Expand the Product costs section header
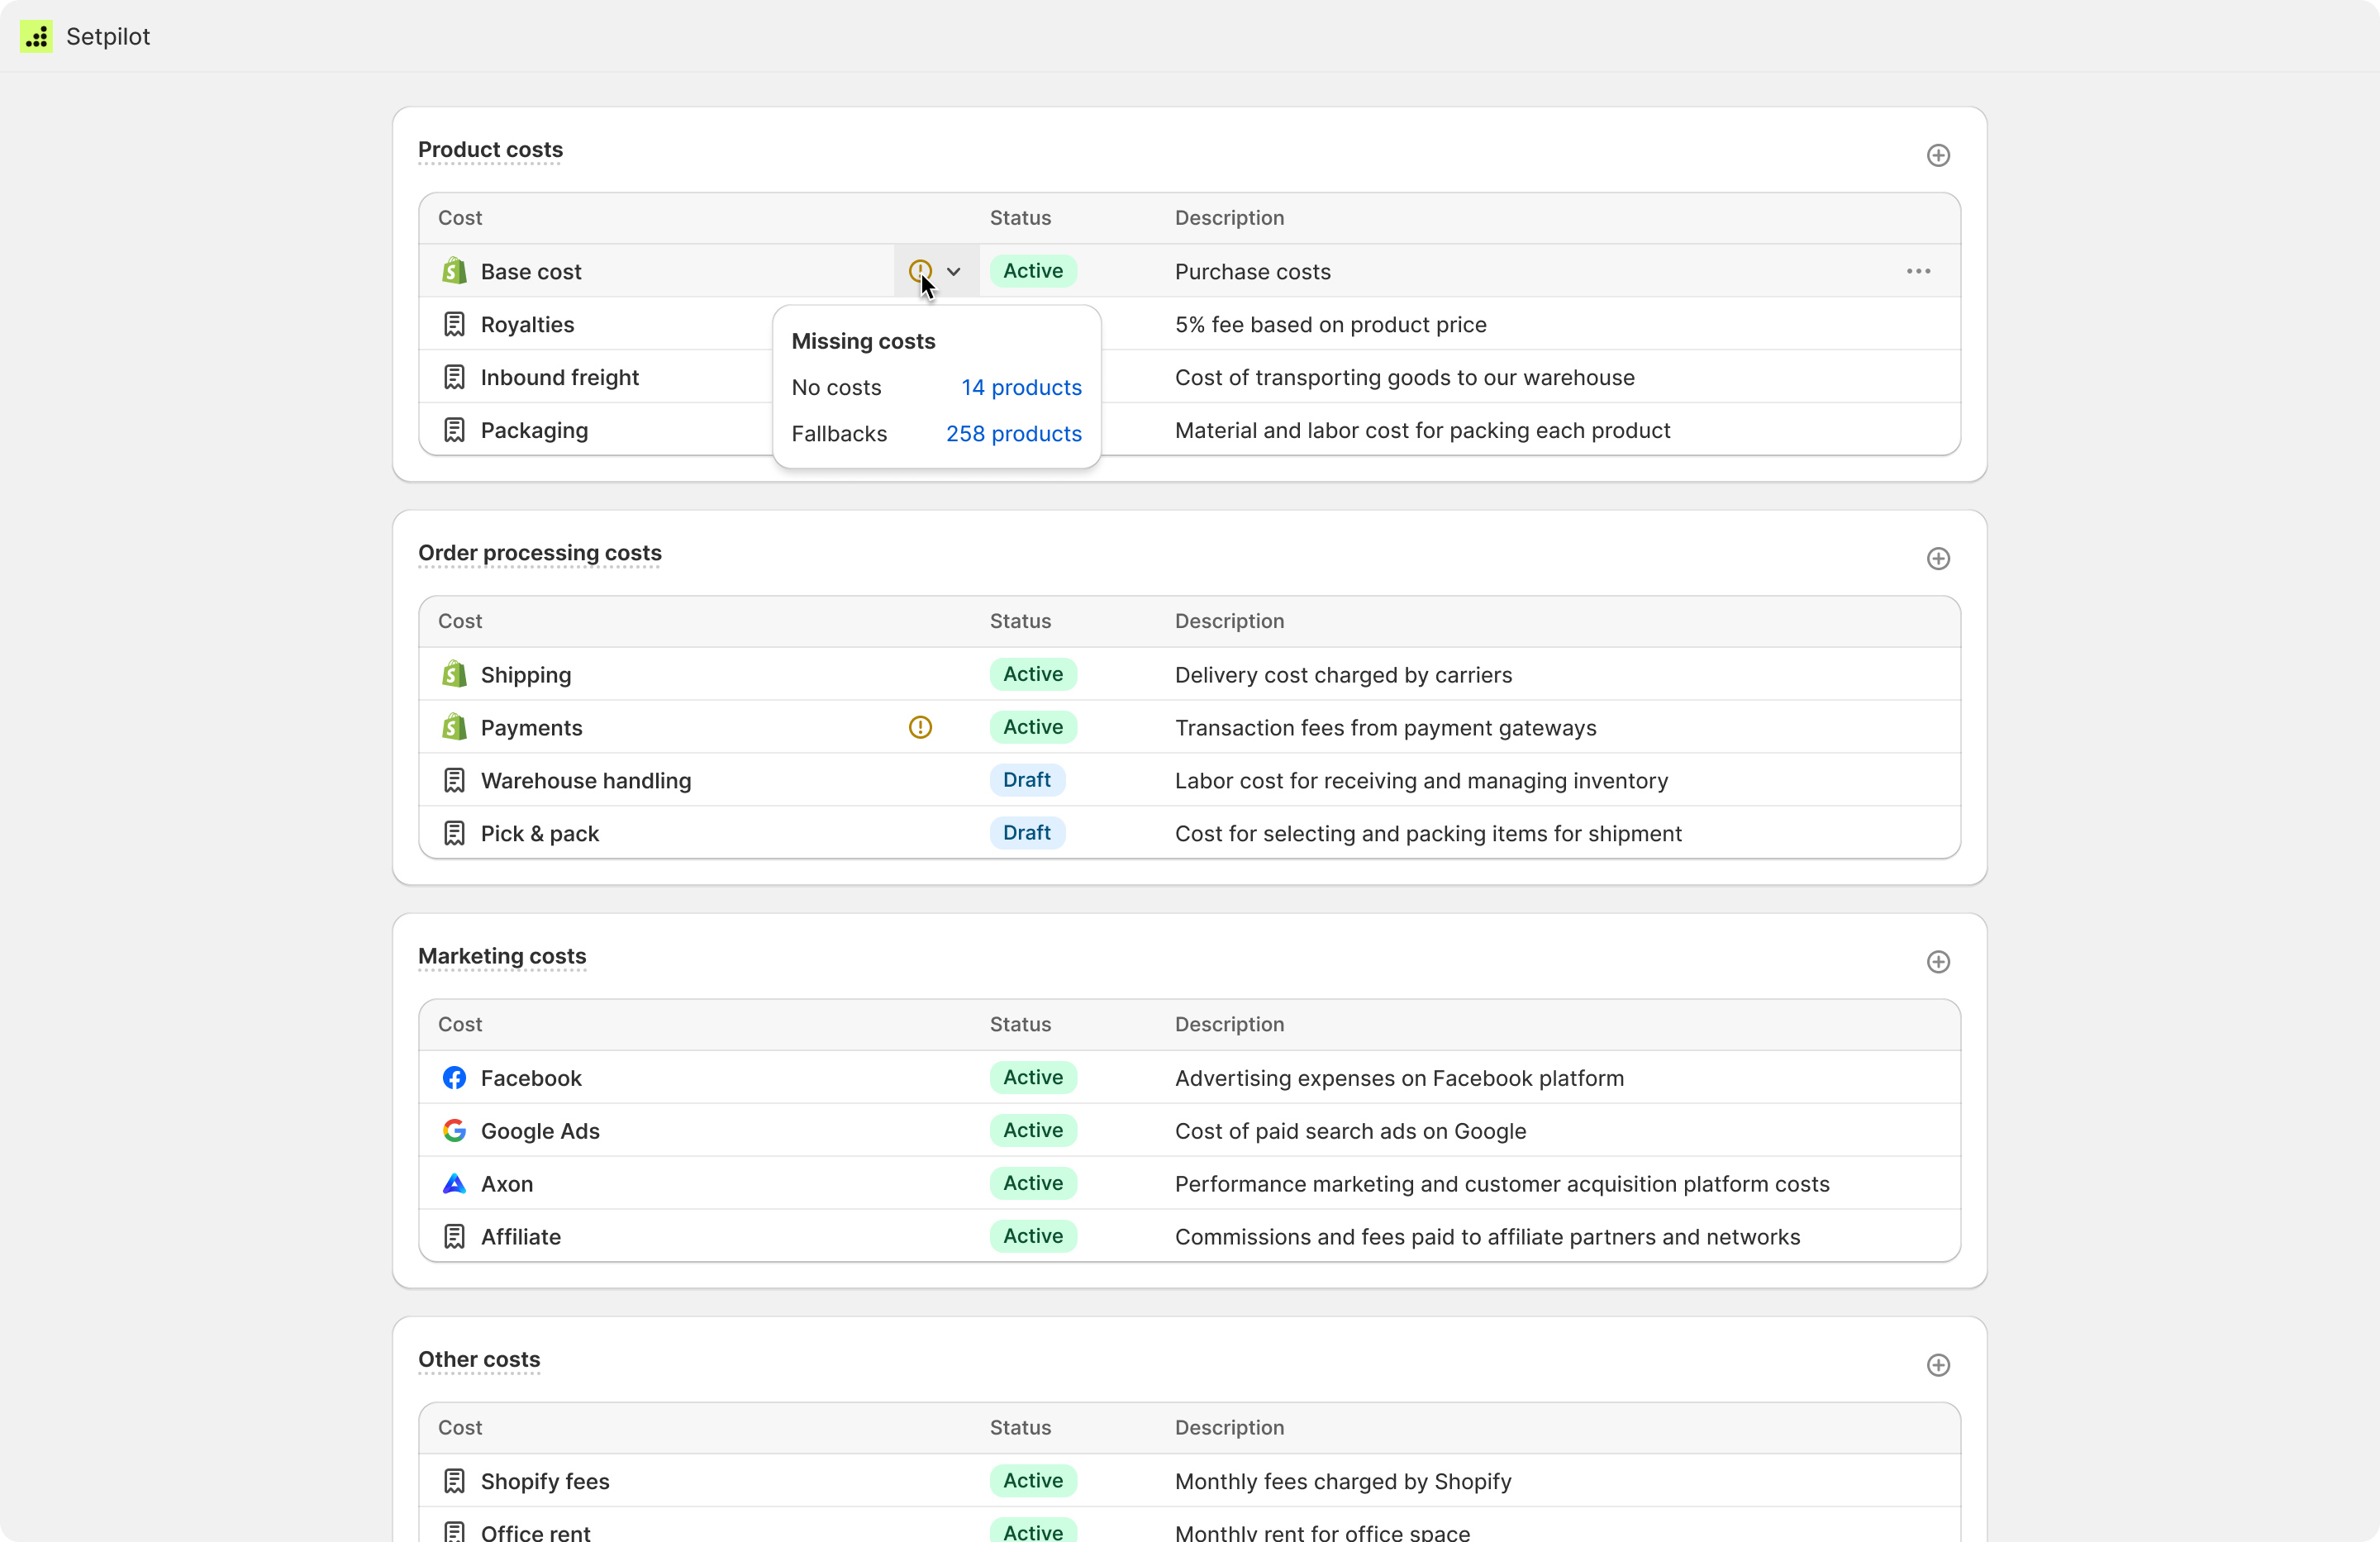Viewport: 2380px width, 1542px height. [490, 150]
